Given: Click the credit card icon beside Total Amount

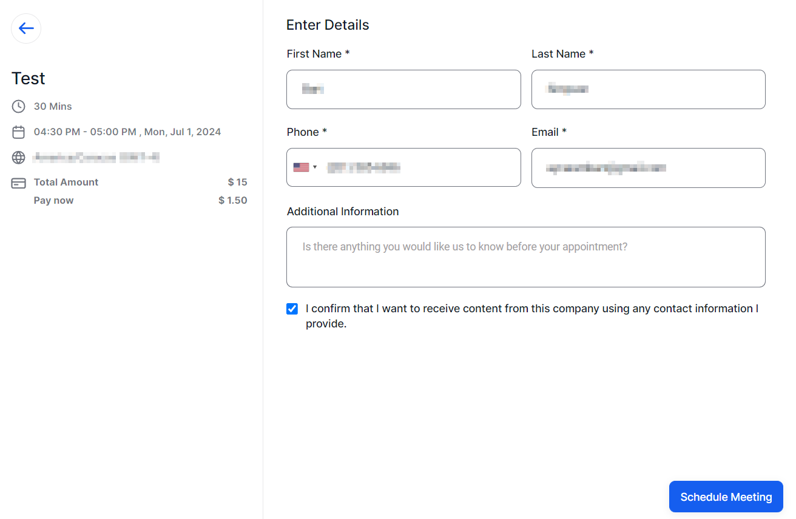Looking at the screenshot, I should coord(19,183).
